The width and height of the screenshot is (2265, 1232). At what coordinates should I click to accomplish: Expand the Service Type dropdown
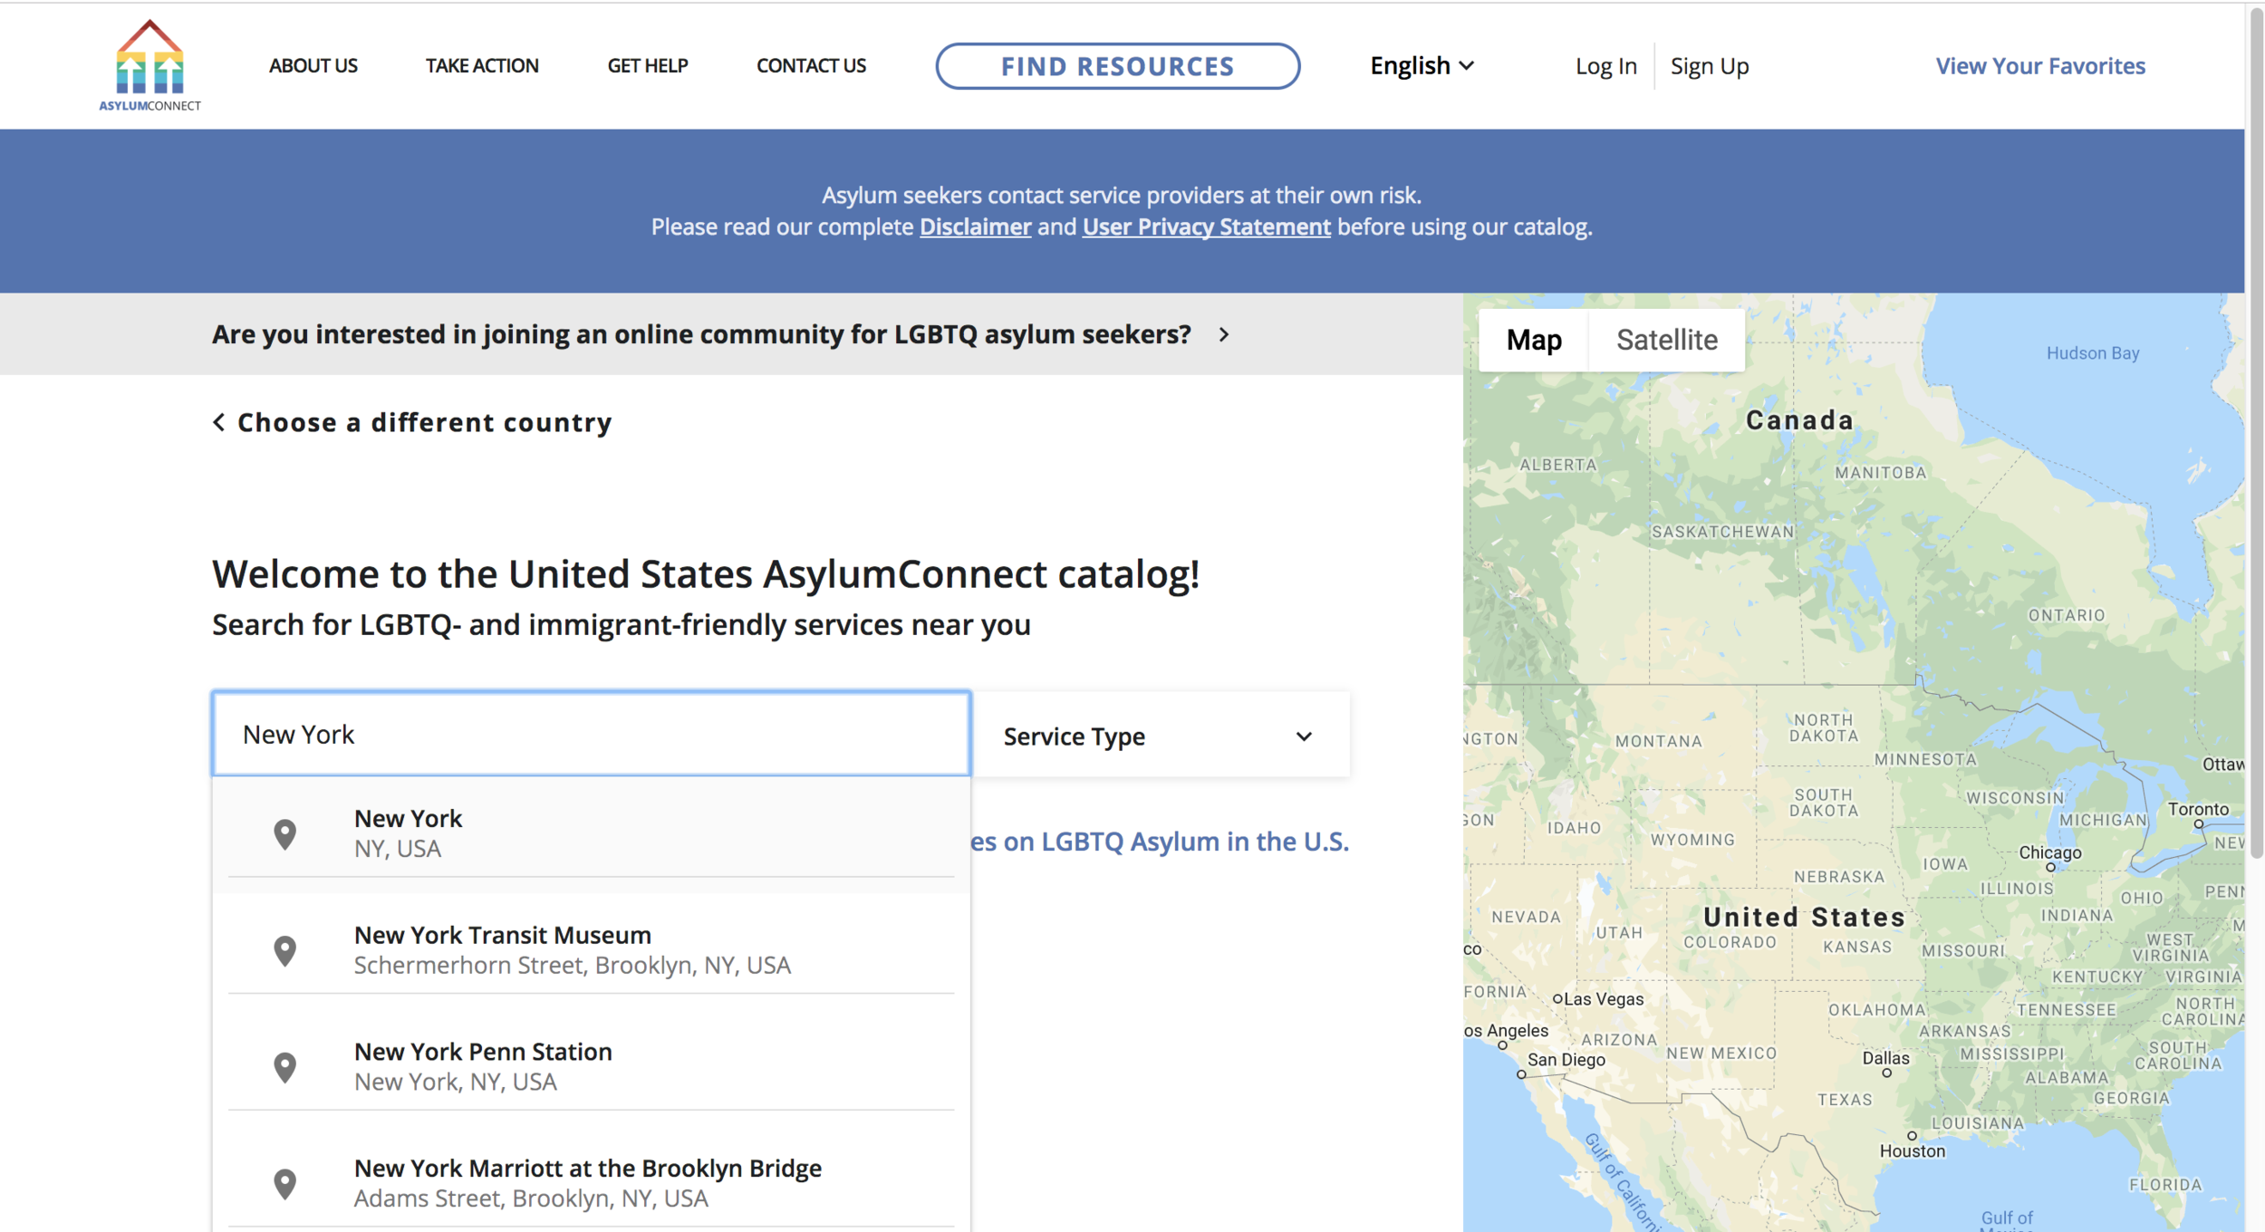pos(1161,736)
